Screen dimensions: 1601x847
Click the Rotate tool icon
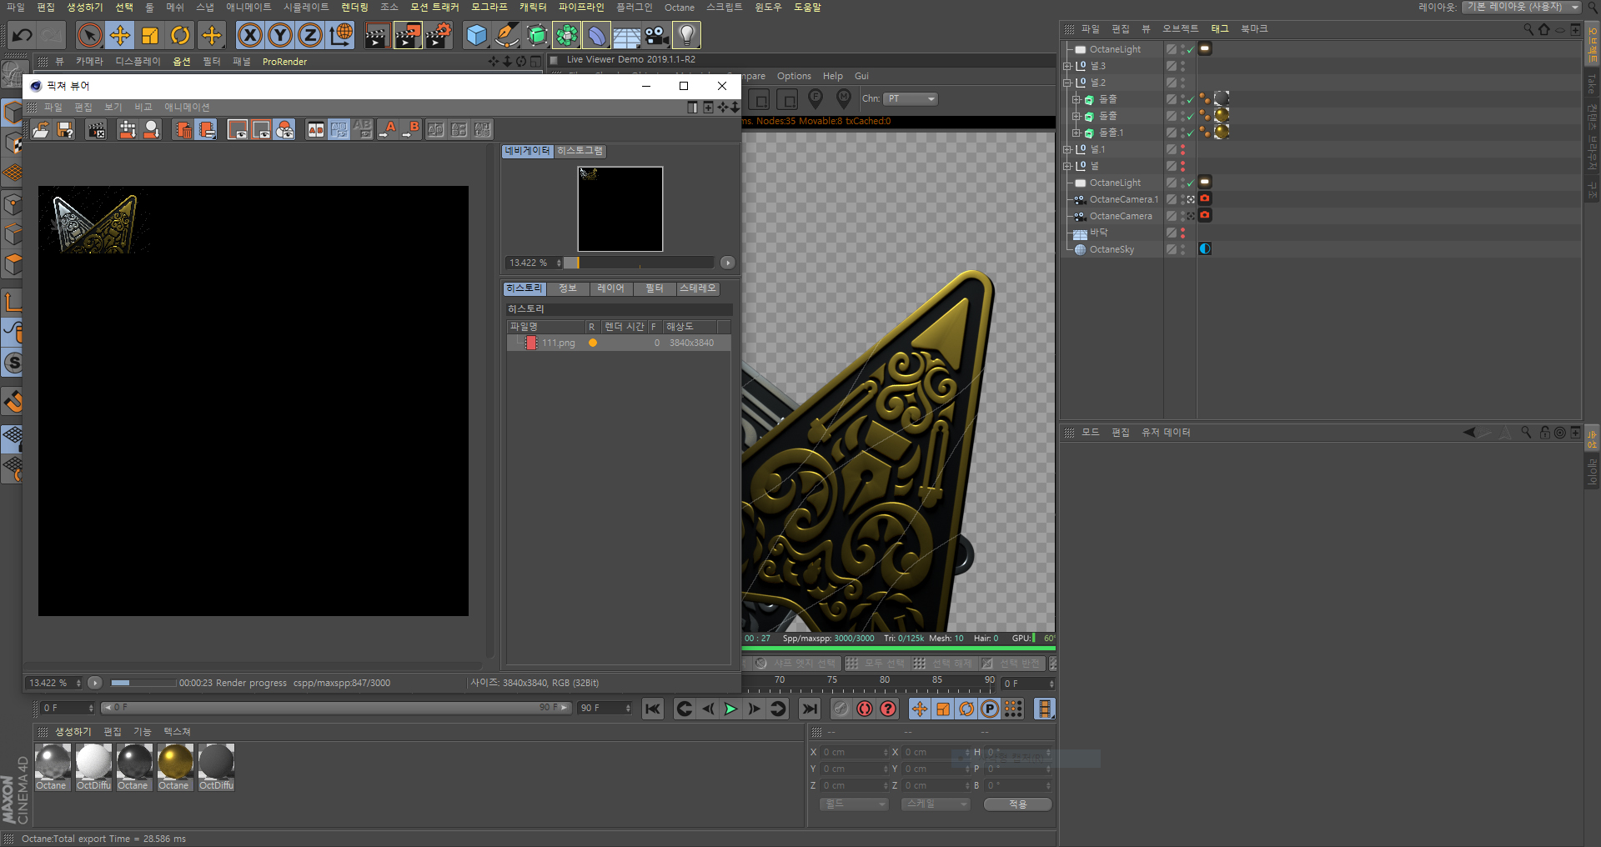coord(180,35)
